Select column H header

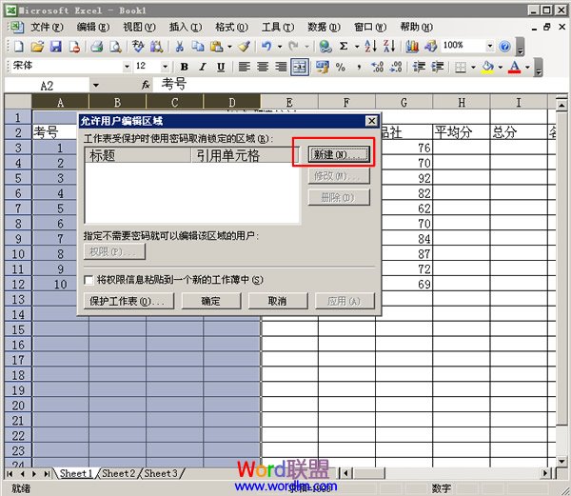(461, 102)
